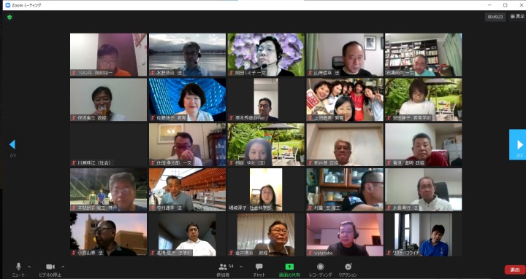Select the hydrangea background participant tile
526x279 pixels.
point(266,55)
